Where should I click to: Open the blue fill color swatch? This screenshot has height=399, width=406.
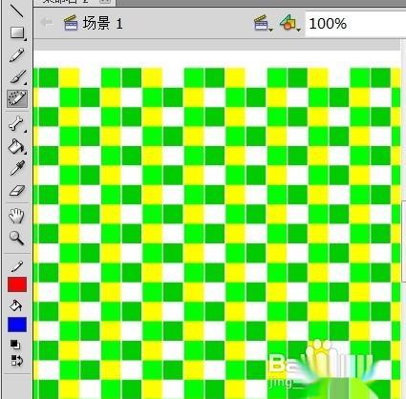click(x=17, y=325)
